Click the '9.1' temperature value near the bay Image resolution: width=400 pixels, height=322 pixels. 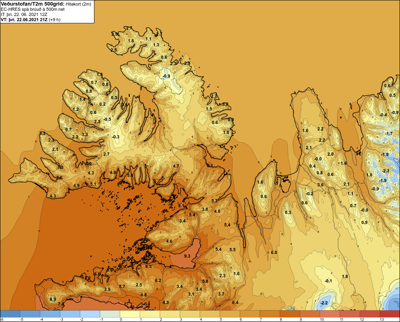[x=181, y=206]
